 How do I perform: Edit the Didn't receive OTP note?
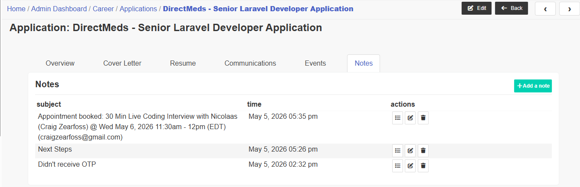(x=410, y=166)
